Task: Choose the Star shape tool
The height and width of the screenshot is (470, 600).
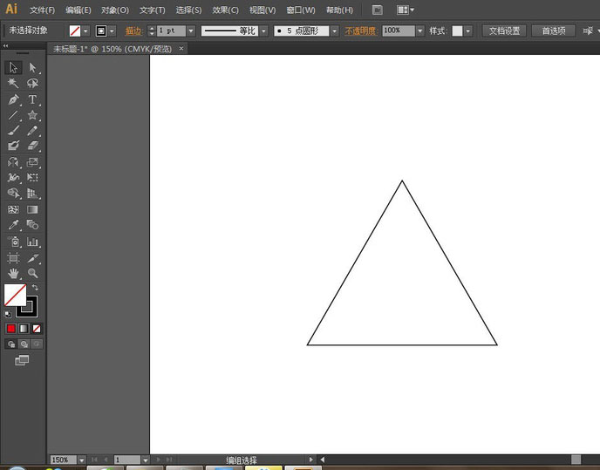Action: click(x=33, y=115)
